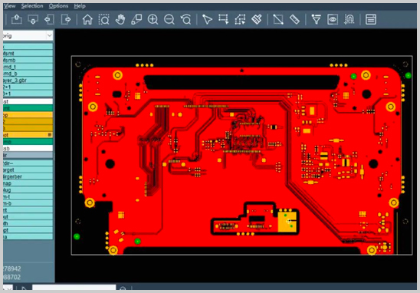
Task: Select the 'pt' layer row
Action: click(28, 230)
